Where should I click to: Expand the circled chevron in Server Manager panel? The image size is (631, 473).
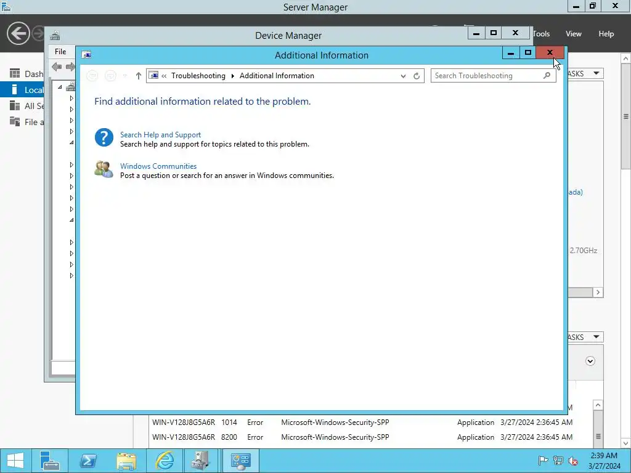click(590, 361)
